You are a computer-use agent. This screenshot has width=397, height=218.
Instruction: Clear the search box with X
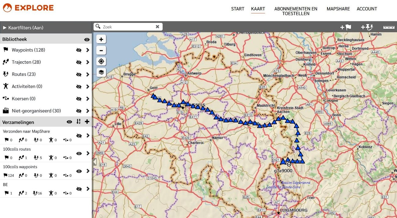click(158, 27)
